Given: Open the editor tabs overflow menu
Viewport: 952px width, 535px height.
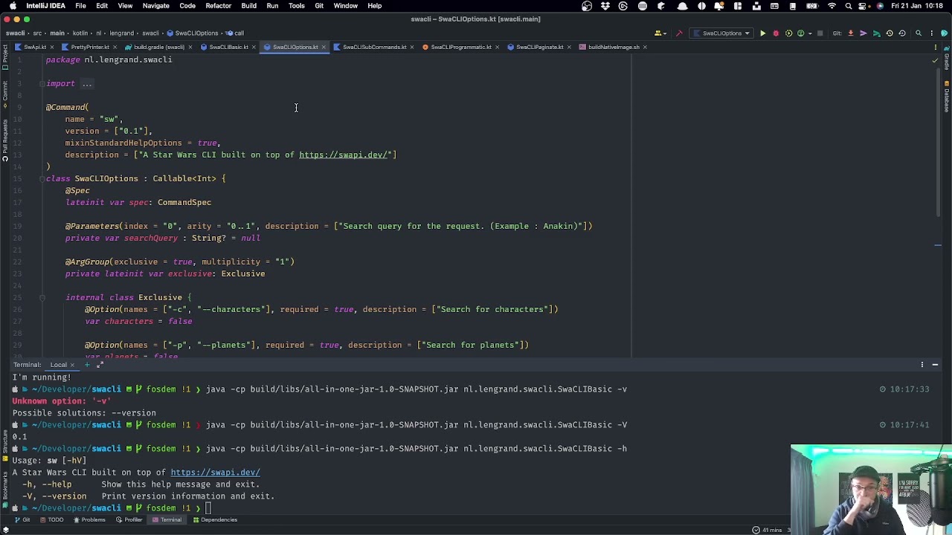Looking at the screenshot, I should (936, 47).
